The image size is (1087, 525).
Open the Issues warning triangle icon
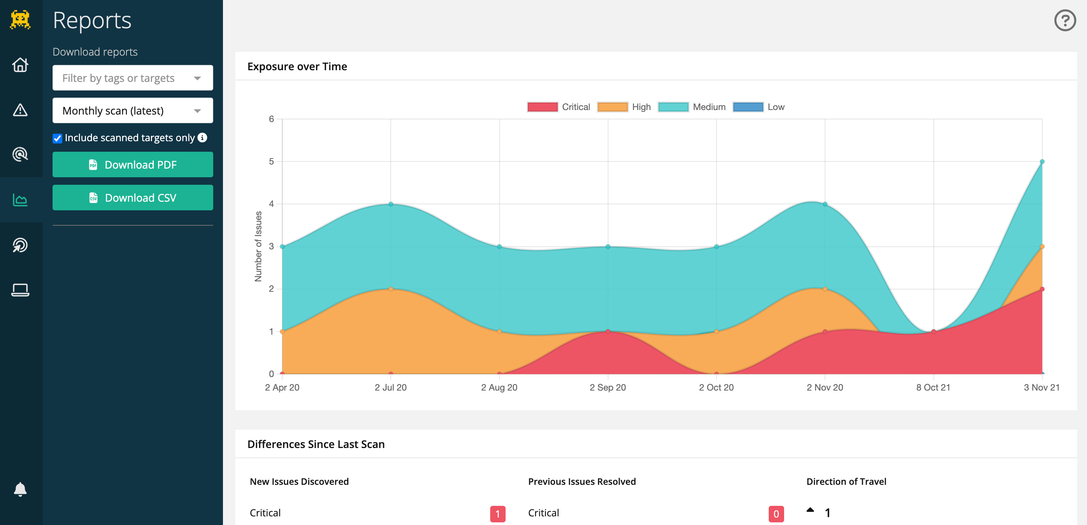click(20, 110)
